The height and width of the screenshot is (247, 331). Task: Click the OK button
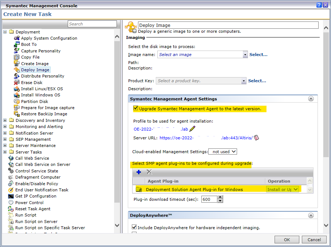click(x=287, y=240)
